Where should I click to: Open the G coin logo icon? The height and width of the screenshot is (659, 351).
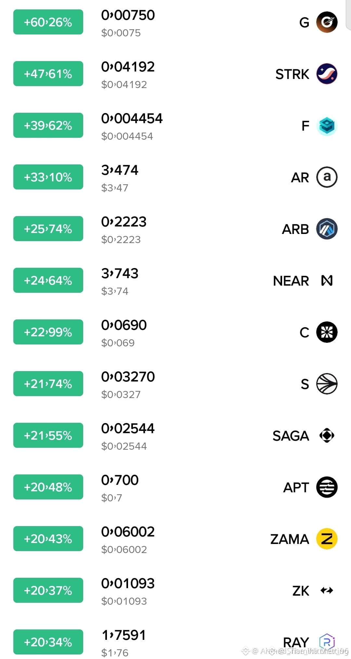coord(327,22)
